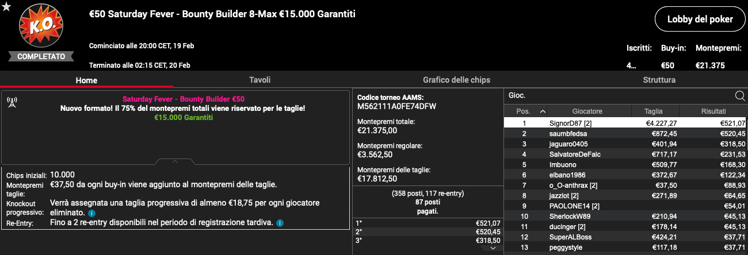The height and width of the screenshot is (255, 748).
Task: Sort by Risultati column header
Action: (x=713, y=111)
